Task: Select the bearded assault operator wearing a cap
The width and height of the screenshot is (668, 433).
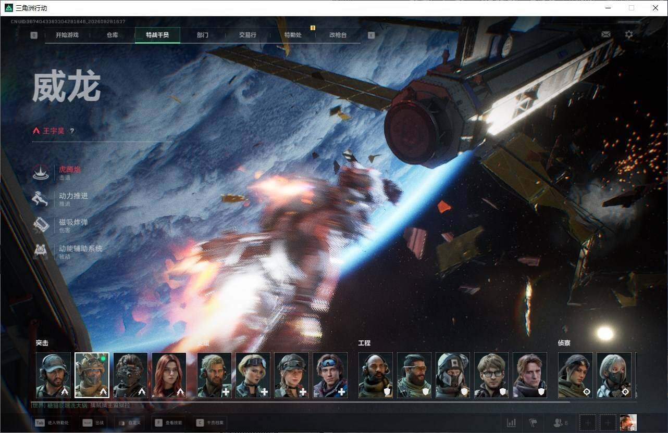Action: [53, 375]
